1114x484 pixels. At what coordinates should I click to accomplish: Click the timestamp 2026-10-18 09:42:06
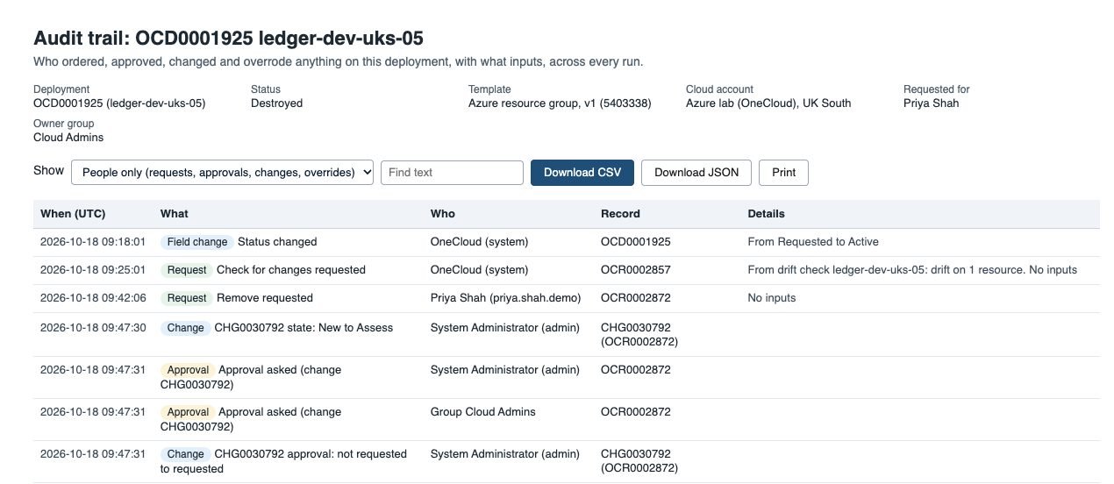click(x=93, y=298)
